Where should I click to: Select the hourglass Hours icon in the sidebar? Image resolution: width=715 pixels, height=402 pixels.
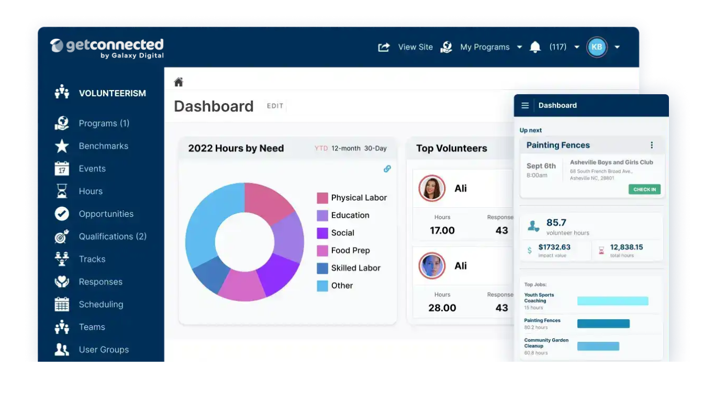point(61,191)
